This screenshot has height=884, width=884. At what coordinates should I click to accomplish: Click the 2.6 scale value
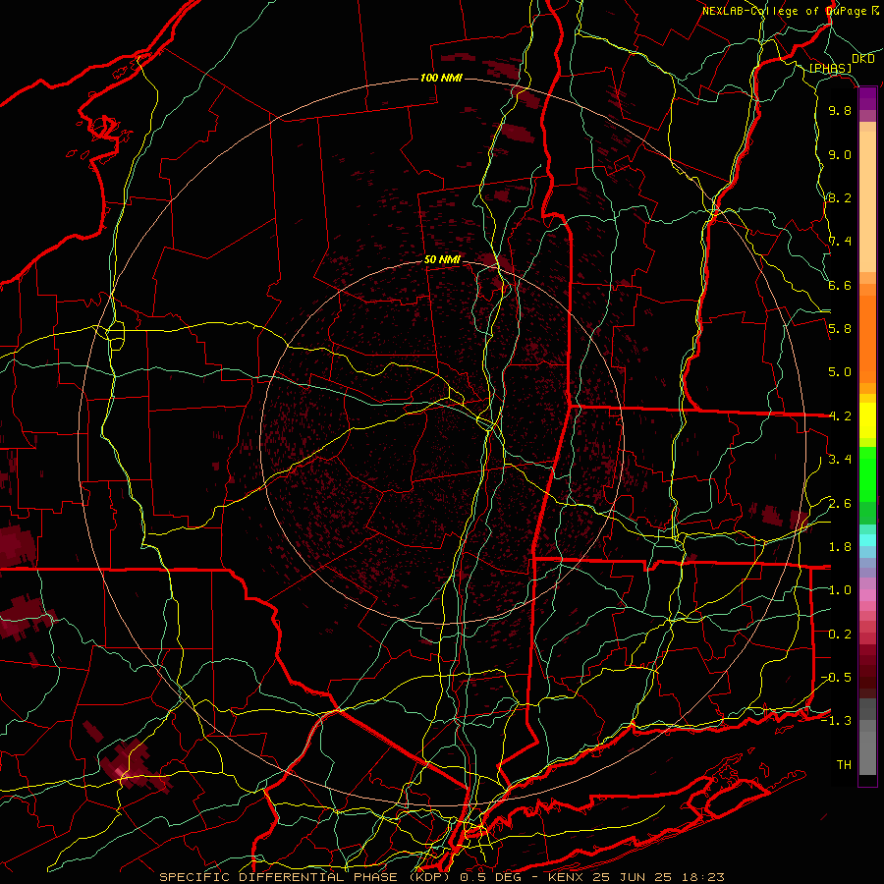[x=840, y=504]
